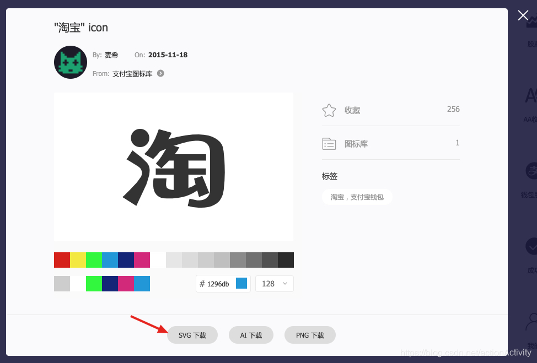Pick the magenta swatch in the recent colors row

pyautogui.click(x=126, y=284)
